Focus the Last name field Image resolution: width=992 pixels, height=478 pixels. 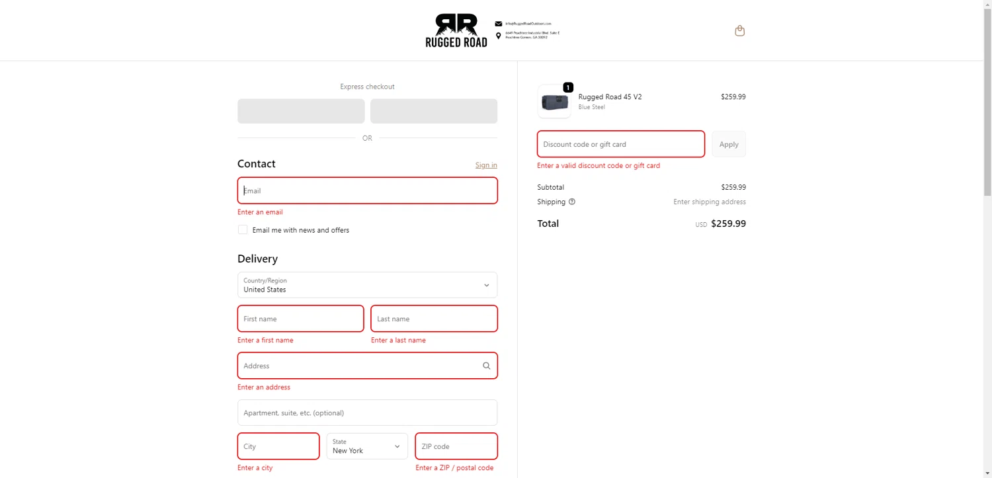[x=434, y=319]
